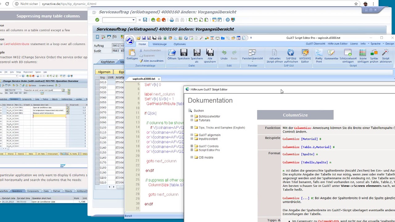
Task: Click the Undo arrow in Edit group
Action: [x=224, y=54]
